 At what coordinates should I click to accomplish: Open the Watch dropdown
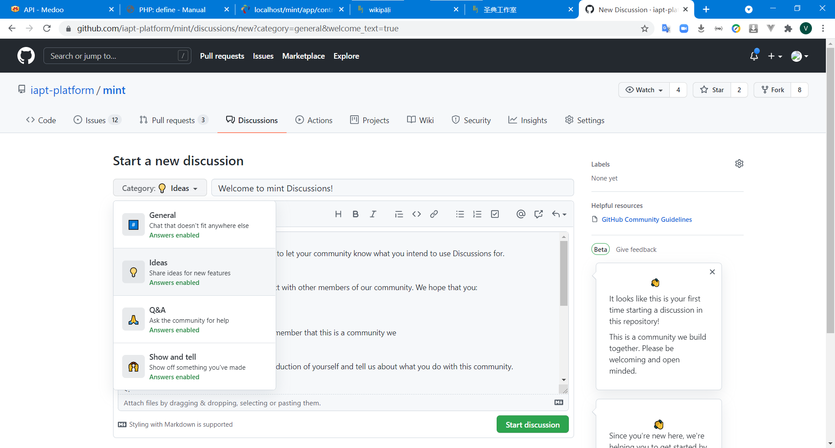644,90
